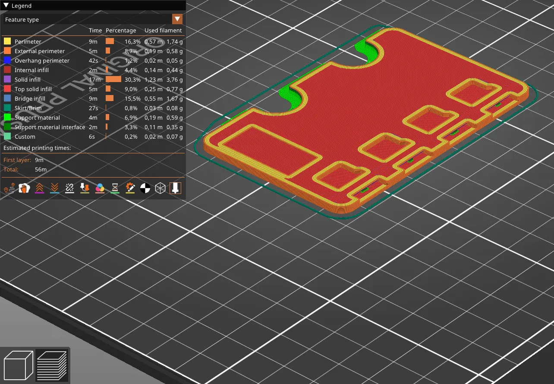Toggle pause prints hourglass icon
The height and width of the screenshot is (384, 554).
tap(115, 188)
